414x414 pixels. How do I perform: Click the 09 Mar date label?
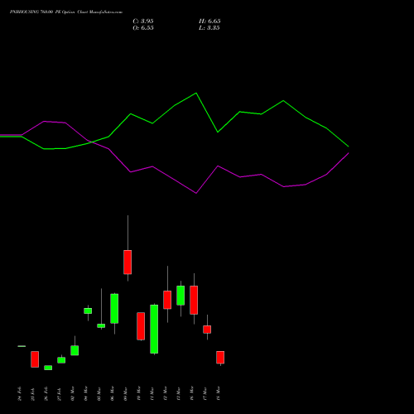click(x=126, y=393)
